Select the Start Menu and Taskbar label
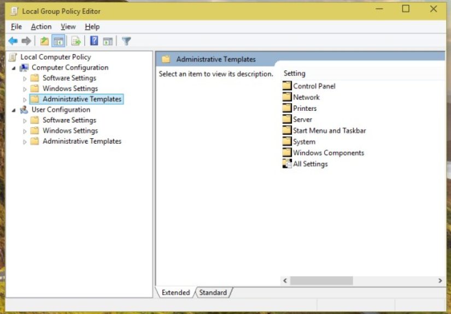This screenshot has height=314, width=451. (x=330, y=131)
